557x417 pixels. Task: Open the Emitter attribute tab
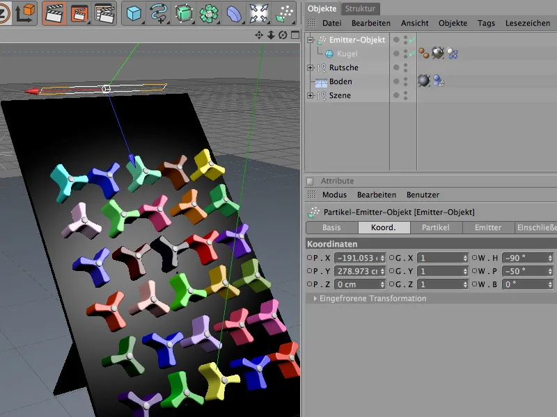(x=487, y=227)
